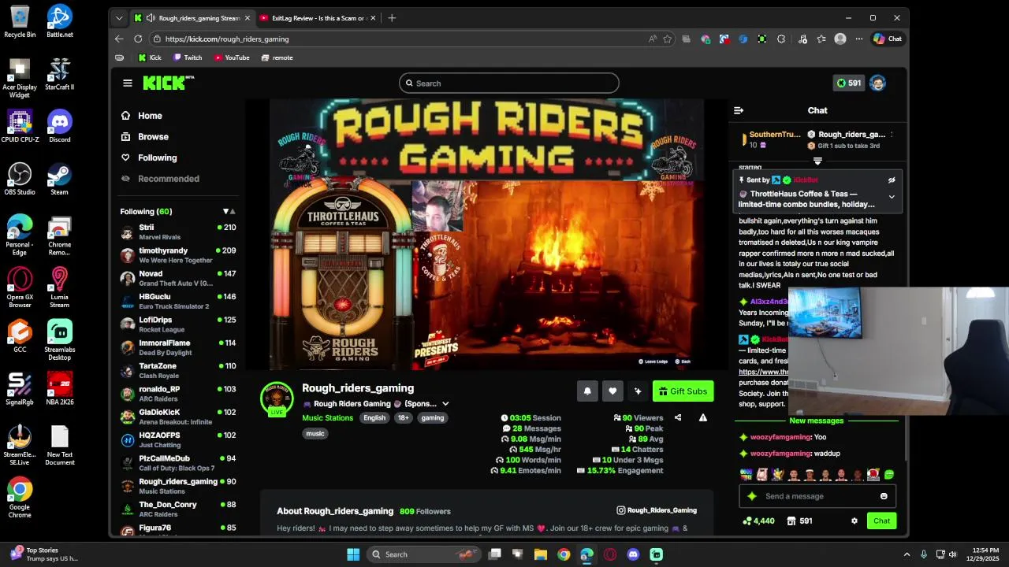Click the heart follow button
This screenshot has width=1009, height=567.
(612, 391)
